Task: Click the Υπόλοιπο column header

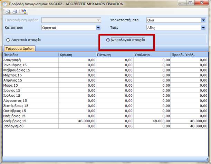Action: coord(152,55)
